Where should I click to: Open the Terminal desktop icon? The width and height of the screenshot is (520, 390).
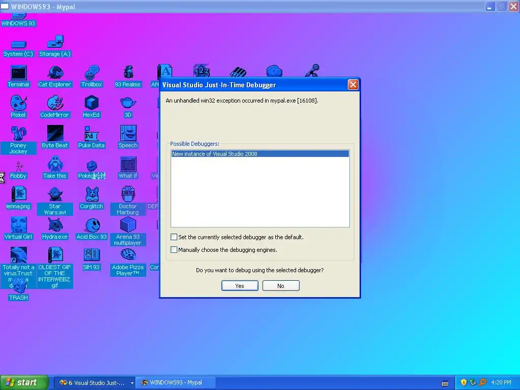pos(19,77)
